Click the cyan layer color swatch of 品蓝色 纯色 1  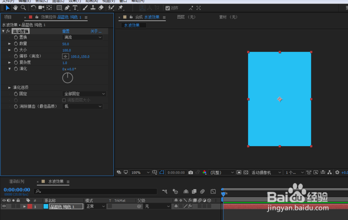pos(46,206)
